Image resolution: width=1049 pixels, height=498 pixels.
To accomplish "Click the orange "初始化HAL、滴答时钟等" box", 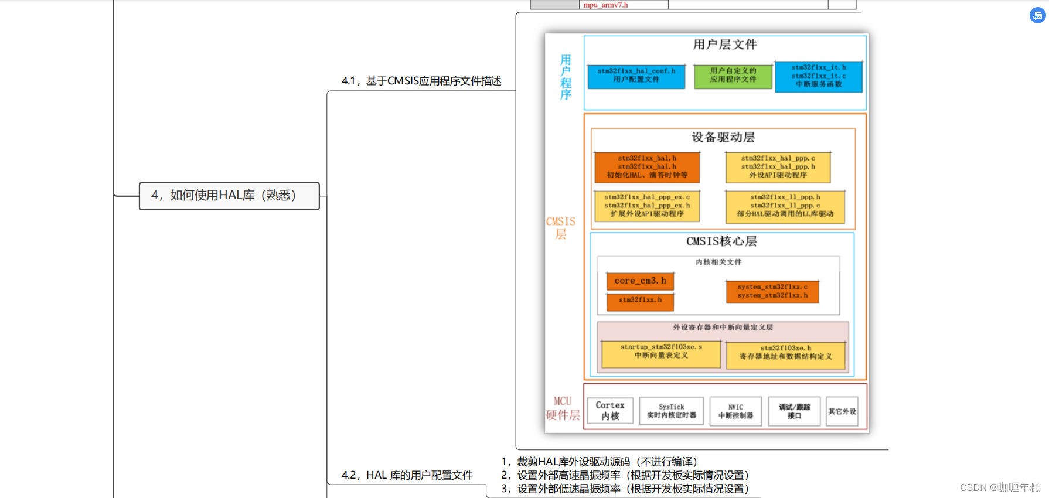I will pyautogui.click(x=647, y=167).
